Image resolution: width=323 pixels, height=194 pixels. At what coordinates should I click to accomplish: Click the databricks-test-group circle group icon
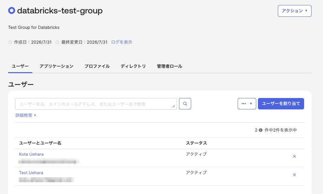coord(11,10)
